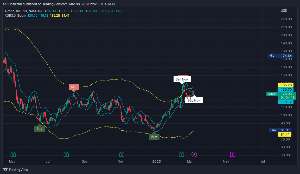Click the 126.93 current price on the axis
300x174 pixels.
pyautogui.click(x=286, y=94)
